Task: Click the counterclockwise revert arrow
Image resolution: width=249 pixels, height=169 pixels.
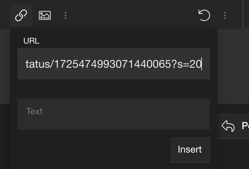Action: pos(204,15)
